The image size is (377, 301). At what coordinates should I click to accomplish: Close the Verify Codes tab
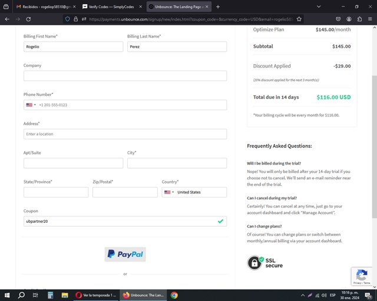tap(141, 6)
